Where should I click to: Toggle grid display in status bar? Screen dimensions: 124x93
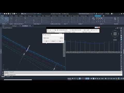[73, 79]
